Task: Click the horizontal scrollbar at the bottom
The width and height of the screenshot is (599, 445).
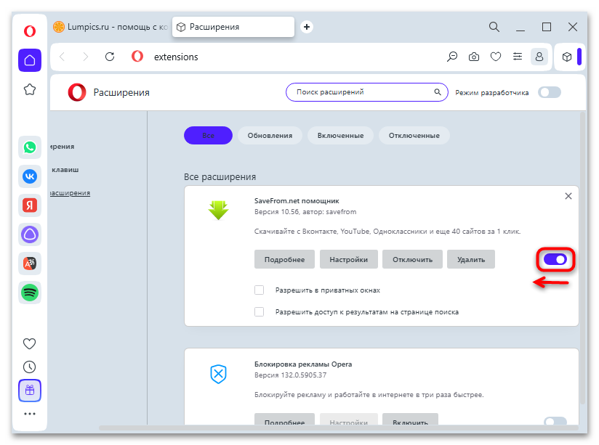Action: coord(338,428)
